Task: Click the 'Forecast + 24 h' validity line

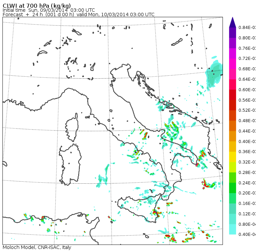Action: (x=78, y=14)
